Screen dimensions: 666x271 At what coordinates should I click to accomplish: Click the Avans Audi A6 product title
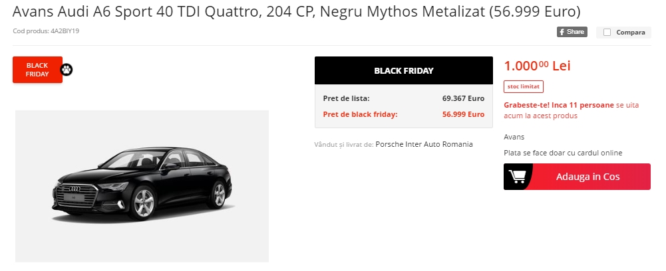pos(297,12)
